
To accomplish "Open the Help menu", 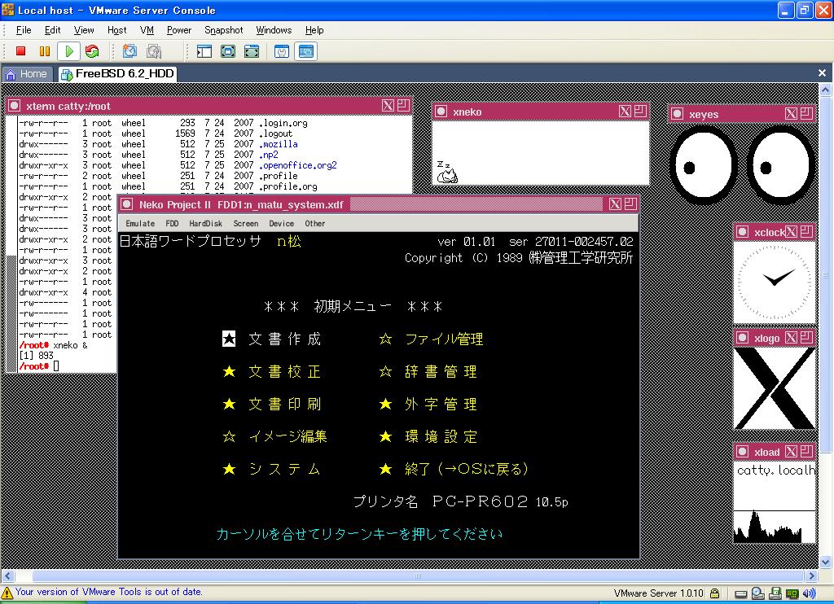I will pos(314,30).
